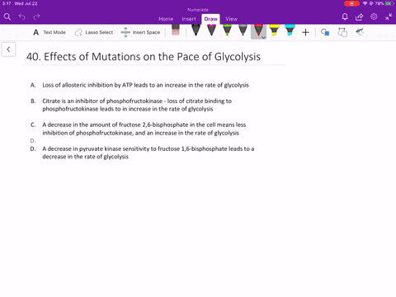Activate Lasso Select tool
The height and width of the screenshot is (297, 396).
pyautogui.click(x=94, y=32)
